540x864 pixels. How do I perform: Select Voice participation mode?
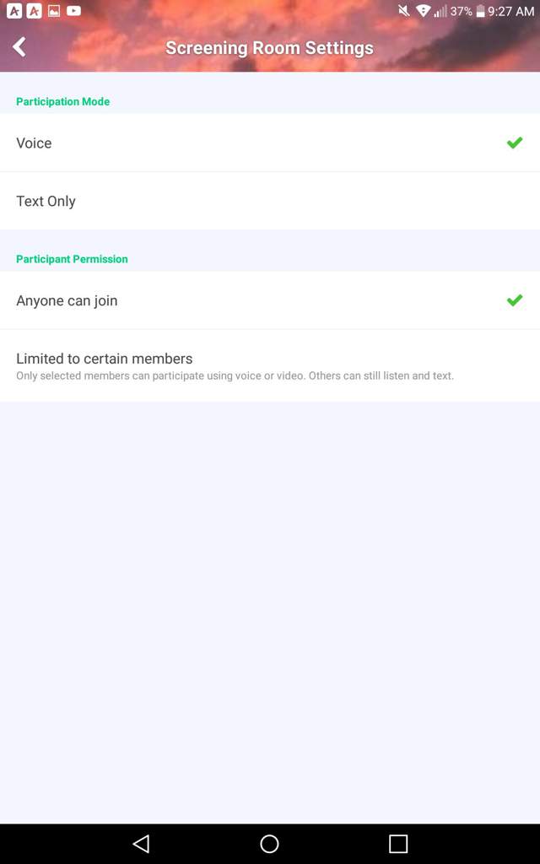coord(270,143)
